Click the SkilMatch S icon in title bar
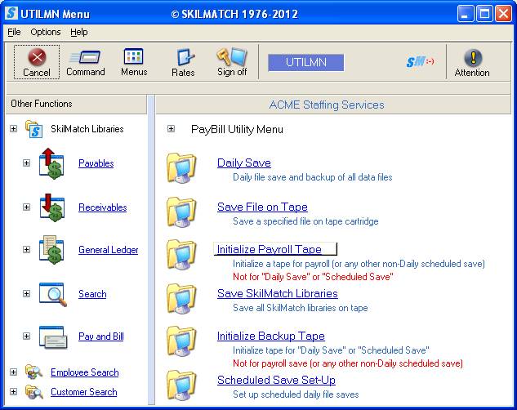 coord(11,14)
